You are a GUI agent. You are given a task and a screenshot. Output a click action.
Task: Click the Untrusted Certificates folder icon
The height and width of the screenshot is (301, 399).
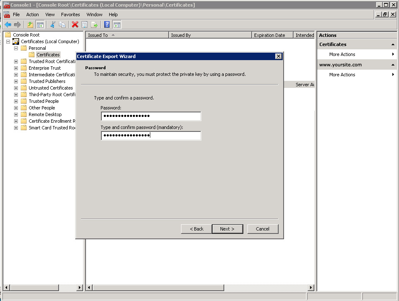[24, 87]
